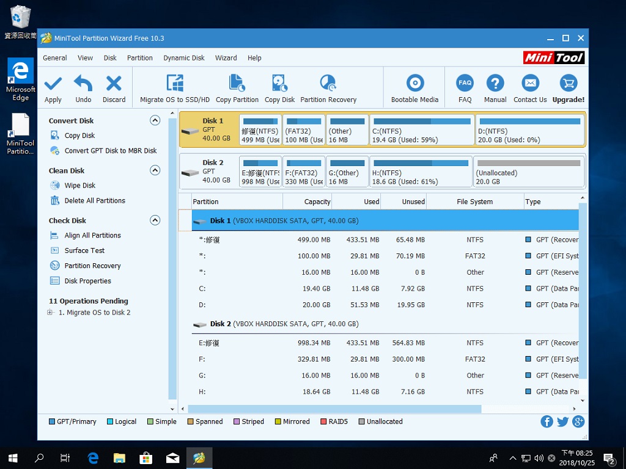Image resolution: width=626 pixels, height=469 pixels.
Task: Collapse the Convert Disk section
Action: (x=155, y=120)
